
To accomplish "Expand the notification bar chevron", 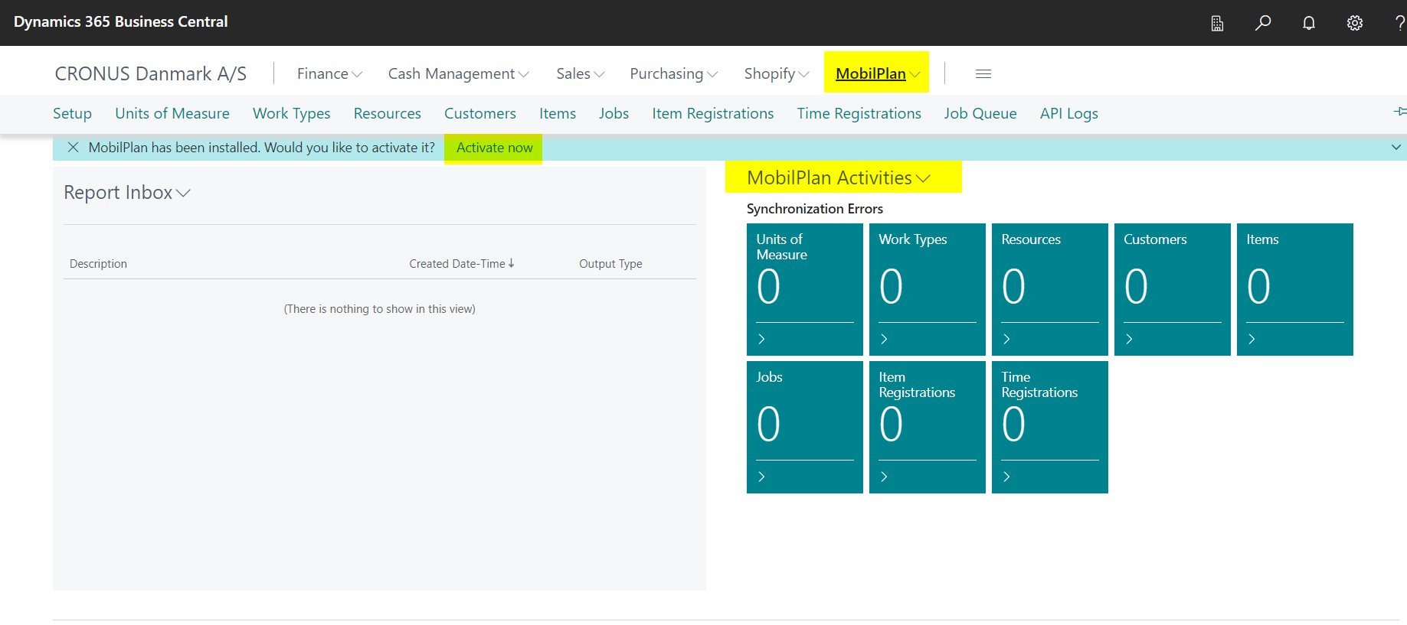I will (1396, 148).
